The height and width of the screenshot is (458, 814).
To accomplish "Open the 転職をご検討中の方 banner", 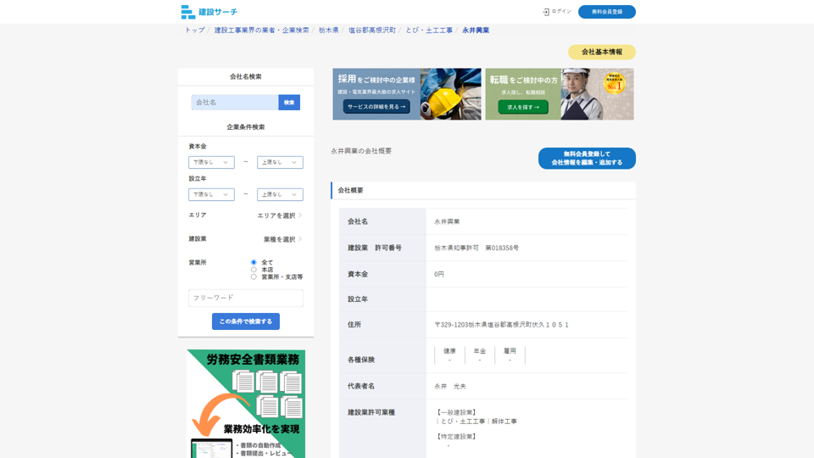I will 559,94.
